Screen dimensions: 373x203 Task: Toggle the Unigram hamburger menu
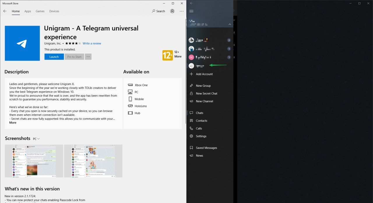pos(191,11)
